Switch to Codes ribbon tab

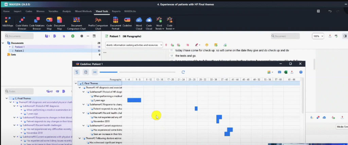pyautogui.click(x=29, y=11)
